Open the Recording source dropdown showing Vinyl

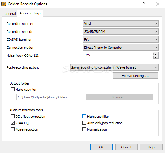click(x=121, y=24)
